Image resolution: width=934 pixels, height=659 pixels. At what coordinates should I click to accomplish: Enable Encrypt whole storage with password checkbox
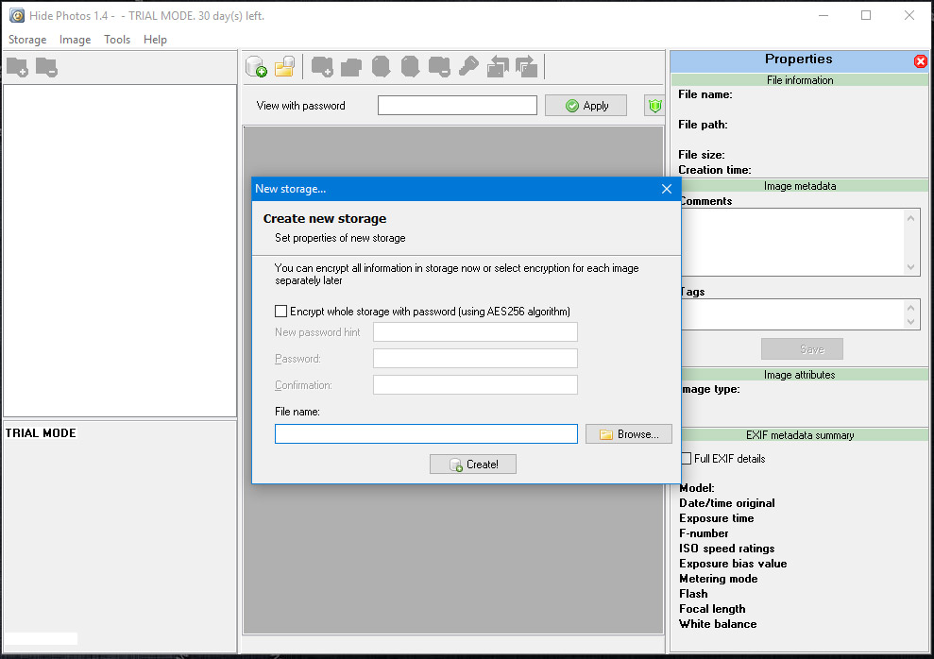(x=280, y=311)
